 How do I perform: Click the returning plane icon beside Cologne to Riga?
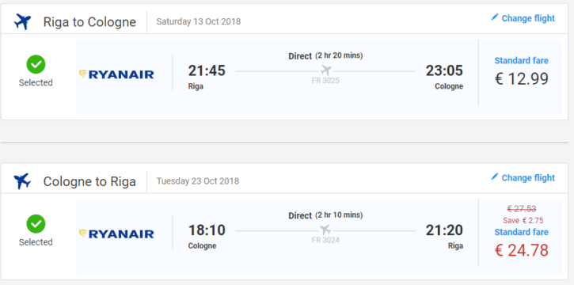[x=22, y=181]
